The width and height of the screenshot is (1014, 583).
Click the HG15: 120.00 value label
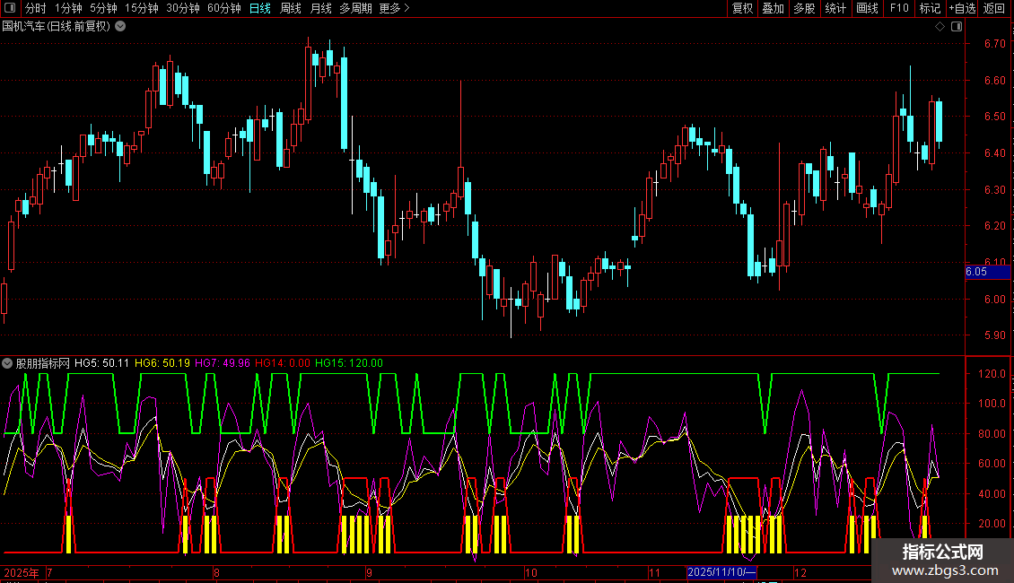(348, 363)
